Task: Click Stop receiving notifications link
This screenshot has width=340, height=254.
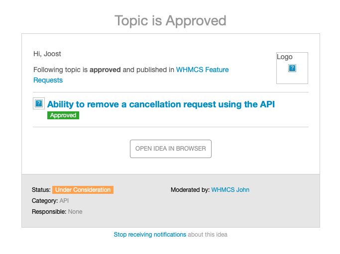Action: [150, 235]
